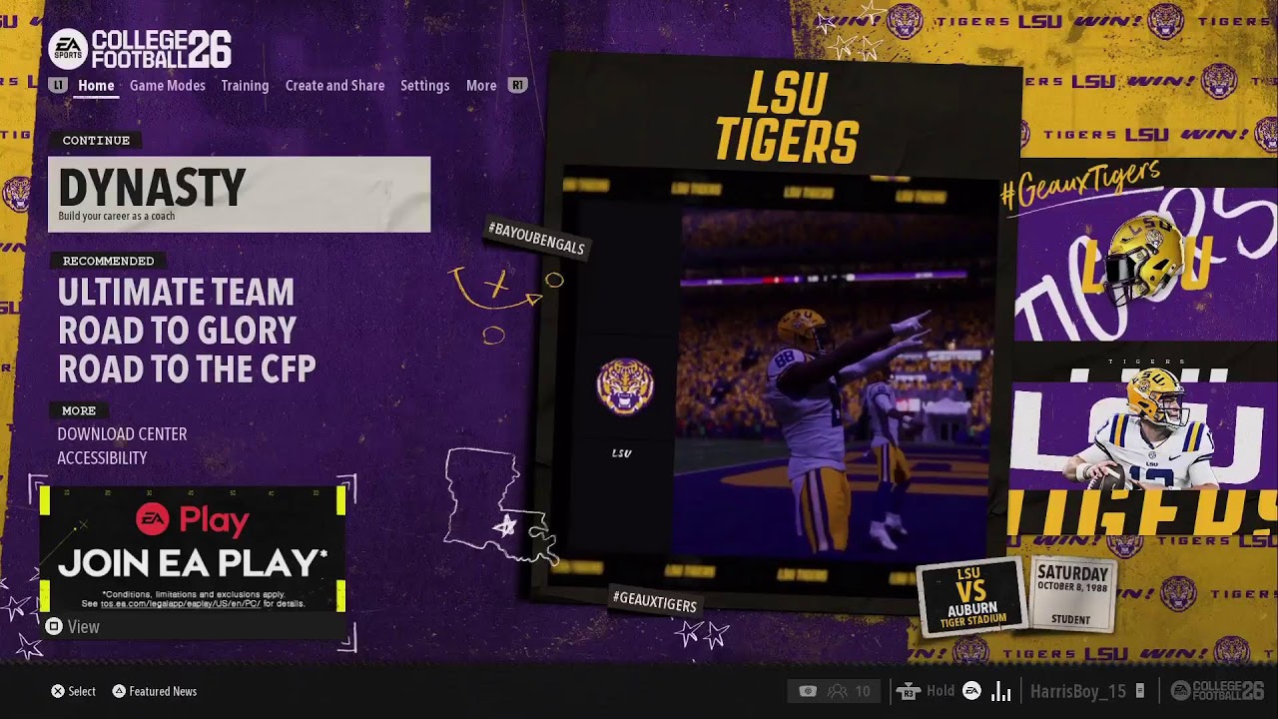Screen dimensions: 1278x719
Task: Click the #GEAUXTIGERS tag below the card
Action: click(x=655, y=601)
